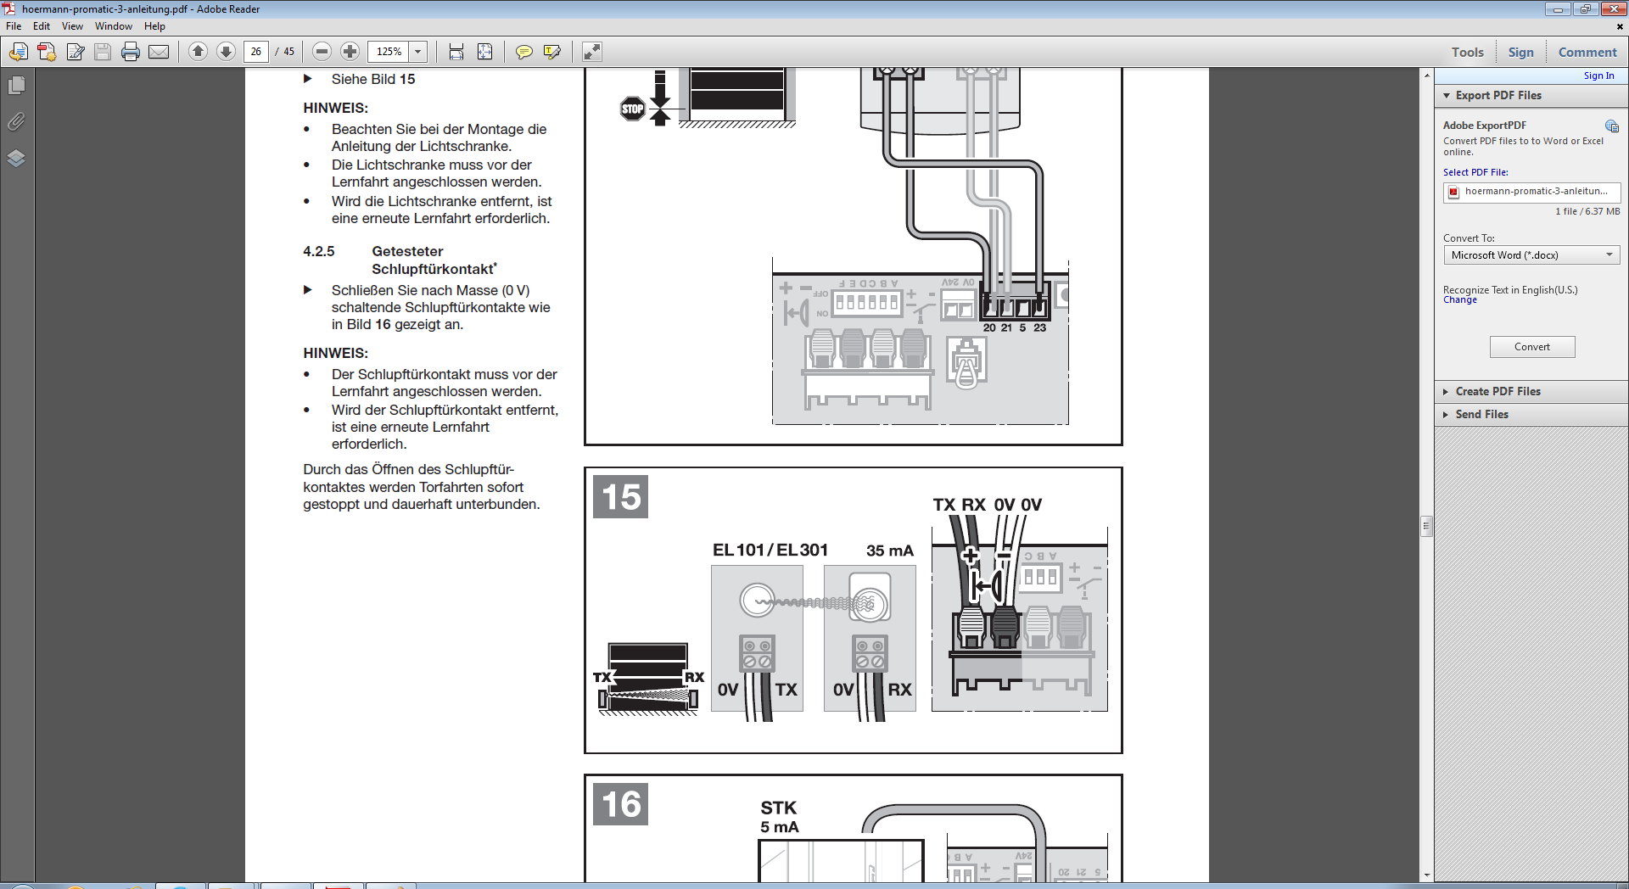Open the View menu
Image resolution: width=1629 pixels, height=889 pixels.
click(x=72, y=26)
